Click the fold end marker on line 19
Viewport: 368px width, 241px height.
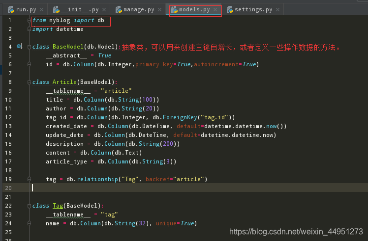29,179
